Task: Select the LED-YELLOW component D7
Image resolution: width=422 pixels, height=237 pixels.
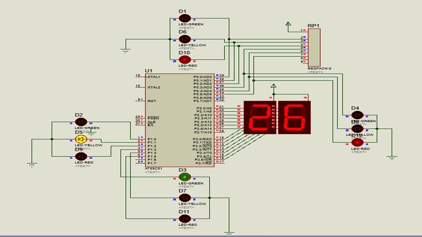Action: pos(185,198)
